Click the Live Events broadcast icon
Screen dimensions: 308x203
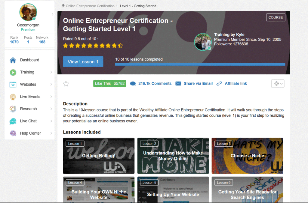click(x=13, y=97)
